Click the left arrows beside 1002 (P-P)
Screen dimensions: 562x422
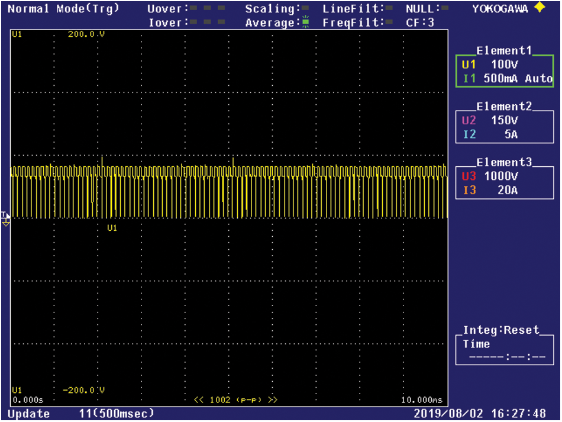click(x=199, y=400)
